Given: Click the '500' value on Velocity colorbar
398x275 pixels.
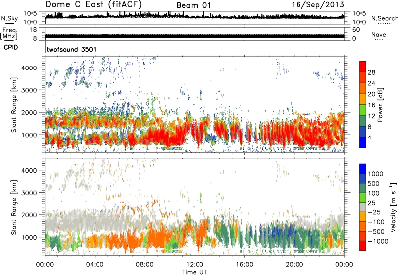Looking at the screenshot, I should (x=375, y=184).
